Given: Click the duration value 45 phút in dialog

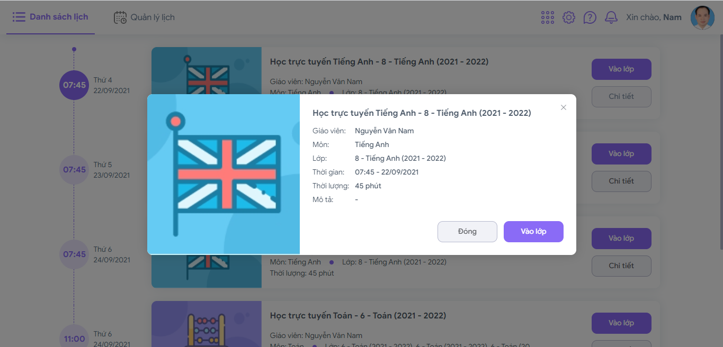Looking at the screenshot, I should pos(368,186).
